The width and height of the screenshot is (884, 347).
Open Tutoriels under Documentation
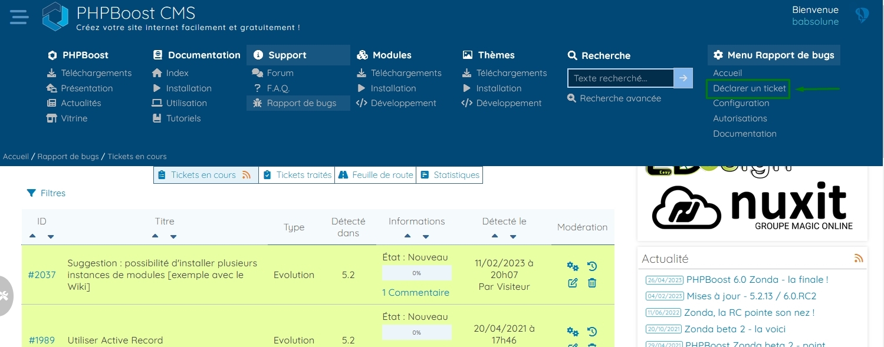tap(176, 118)
